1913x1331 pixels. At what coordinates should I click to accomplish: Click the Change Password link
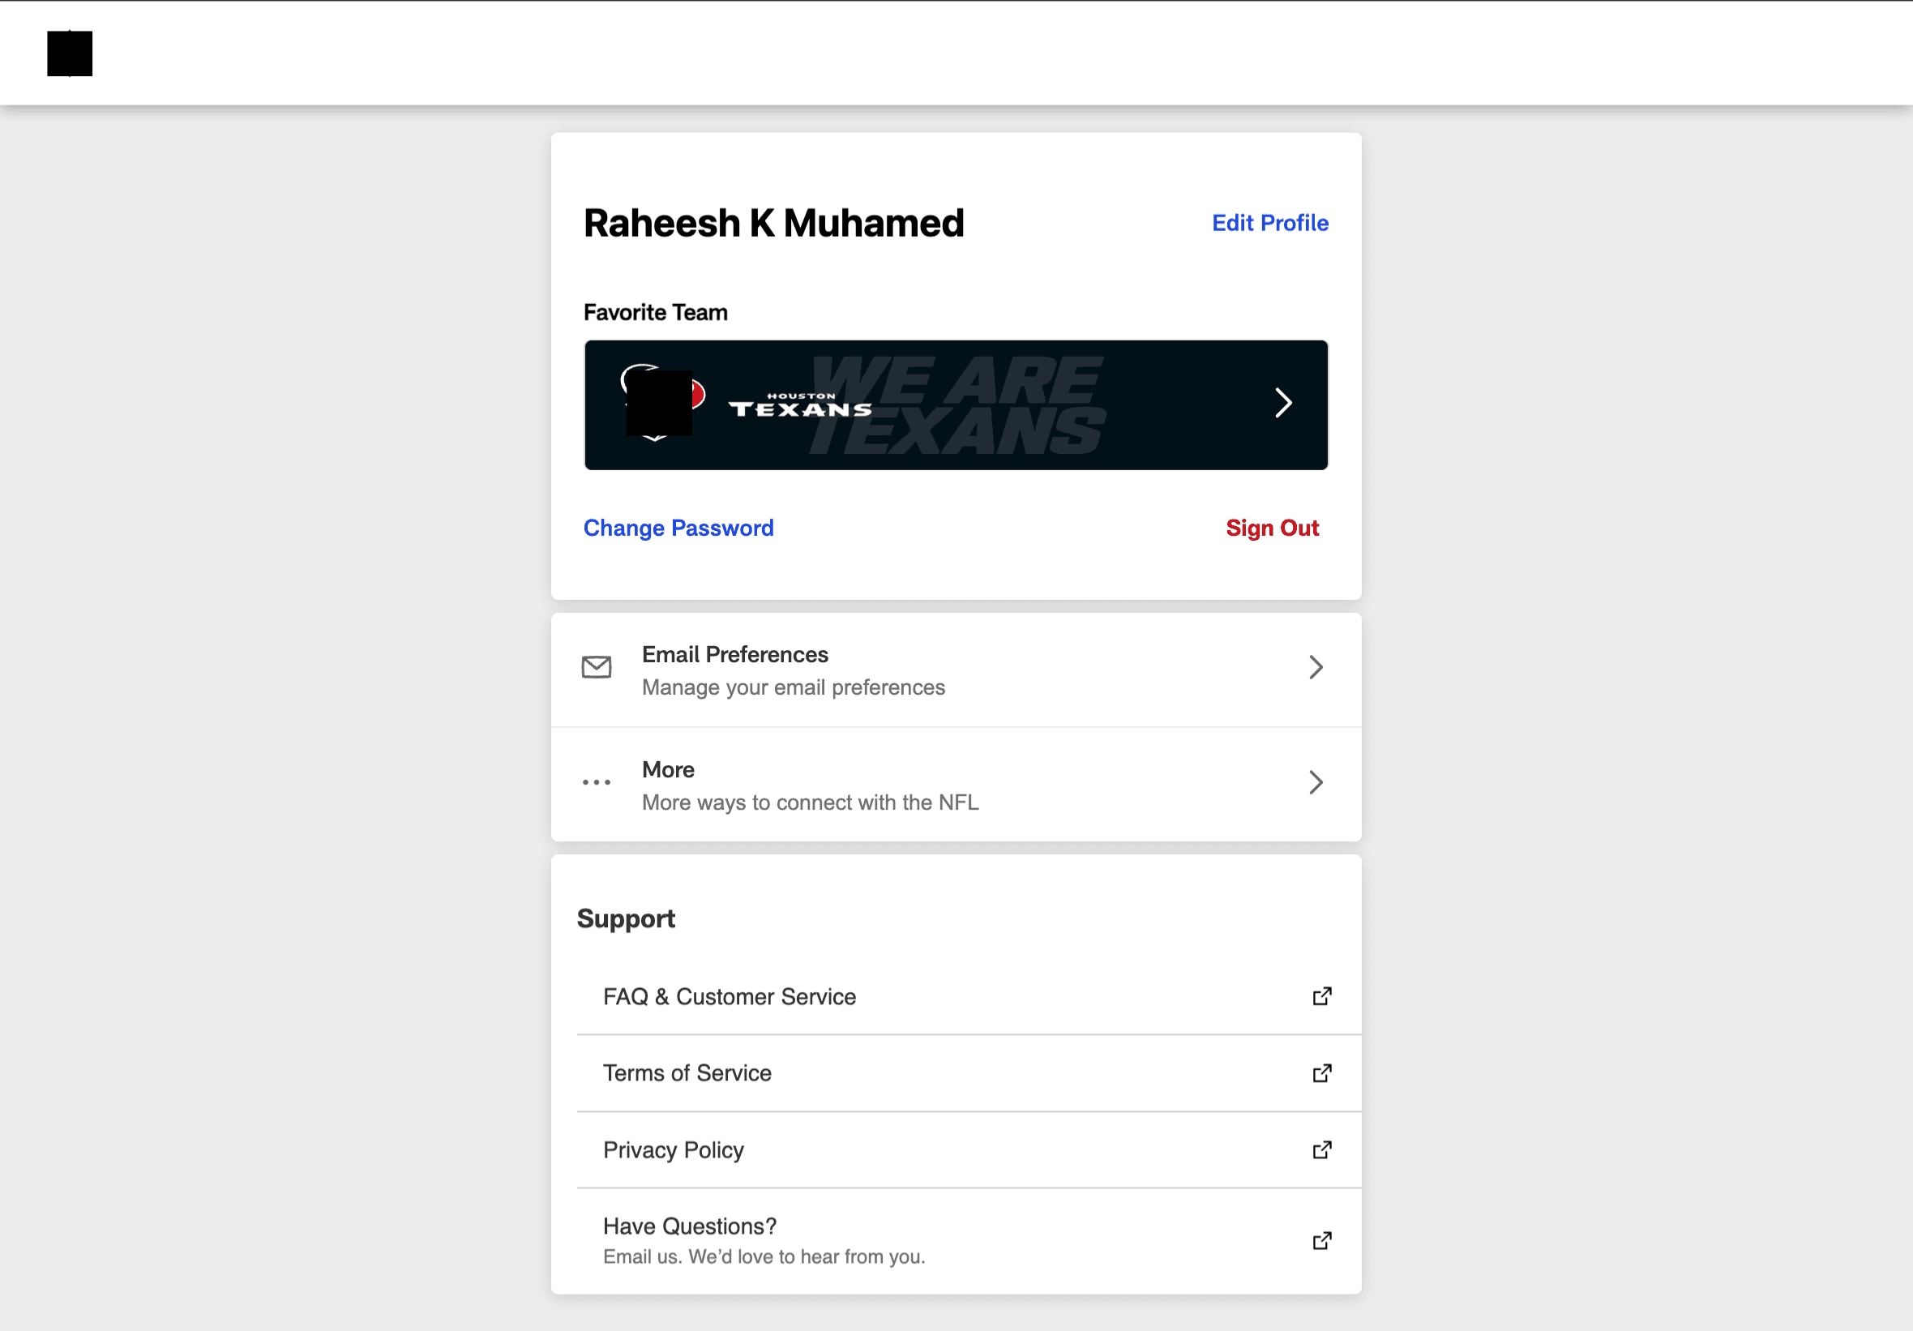click(x=678, y=528)
